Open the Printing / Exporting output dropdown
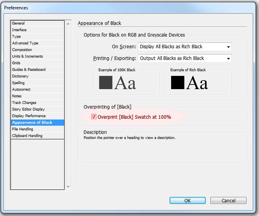Screen dimensions: 259x216 coord(185,58)
